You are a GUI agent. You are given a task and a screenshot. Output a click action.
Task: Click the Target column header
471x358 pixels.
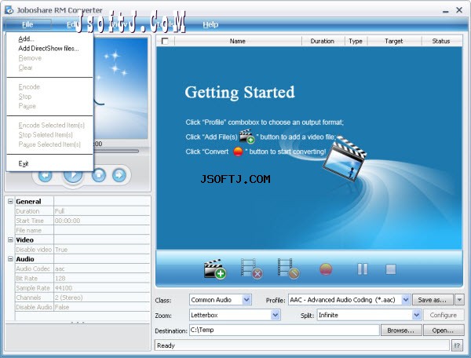394,41
